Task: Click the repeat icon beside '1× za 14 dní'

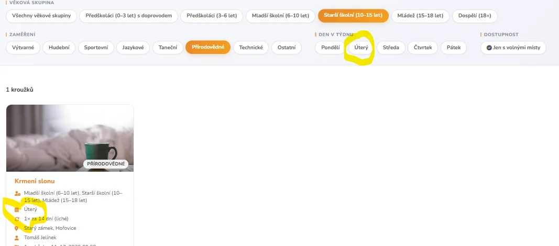Action: tap(17, 219)
